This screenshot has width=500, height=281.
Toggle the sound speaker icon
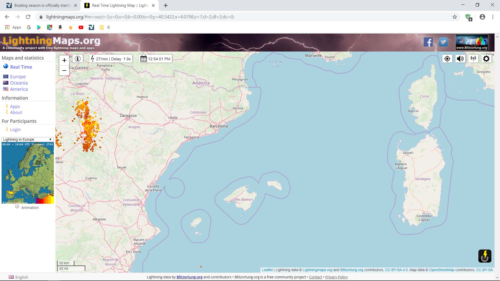pyautogui.click(x=460, y=59)
